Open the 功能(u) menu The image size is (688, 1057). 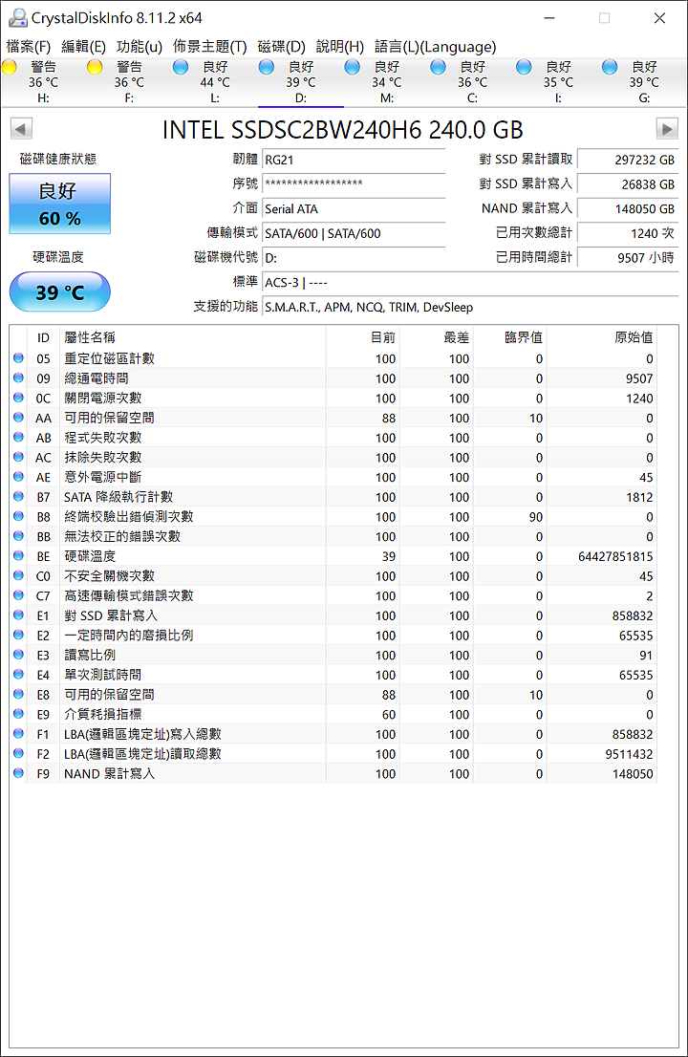coord(140,47)
